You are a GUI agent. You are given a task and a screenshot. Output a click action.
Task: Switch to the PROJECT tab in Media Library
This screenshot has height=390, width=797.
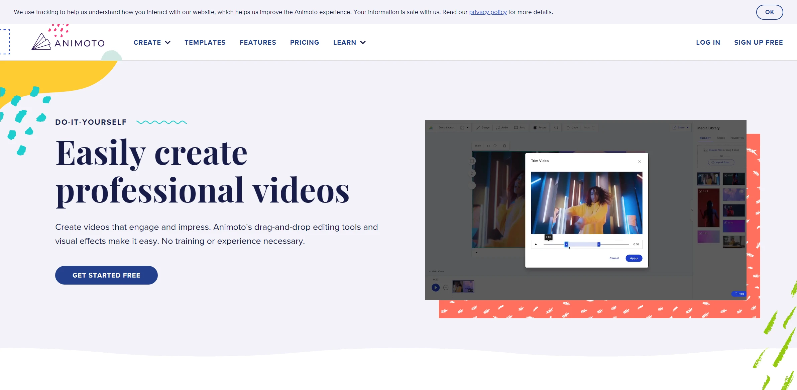click(705, 138)
